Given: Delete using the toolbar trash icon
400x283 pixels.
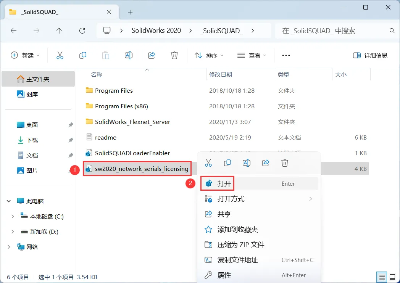Looking at the screenshot, I should pyautogui.click(x=174, y=55).
